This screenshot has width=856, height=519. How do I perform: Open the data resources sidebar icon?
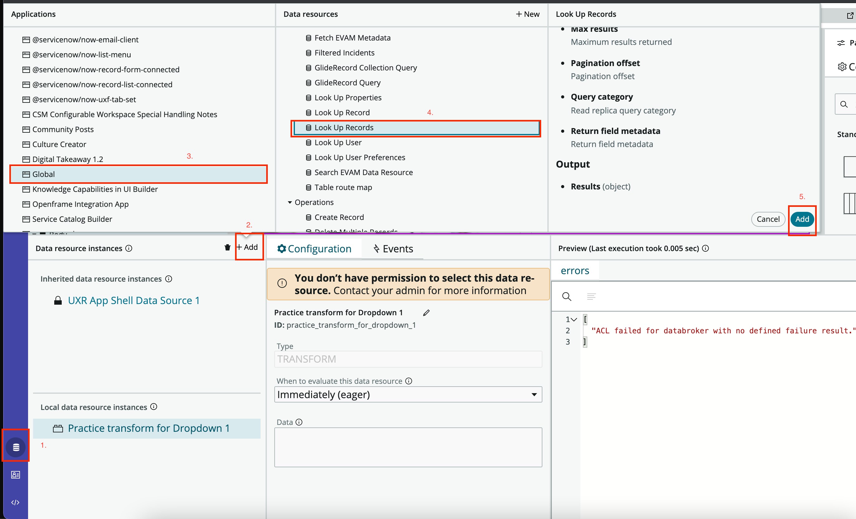(16, 447)
